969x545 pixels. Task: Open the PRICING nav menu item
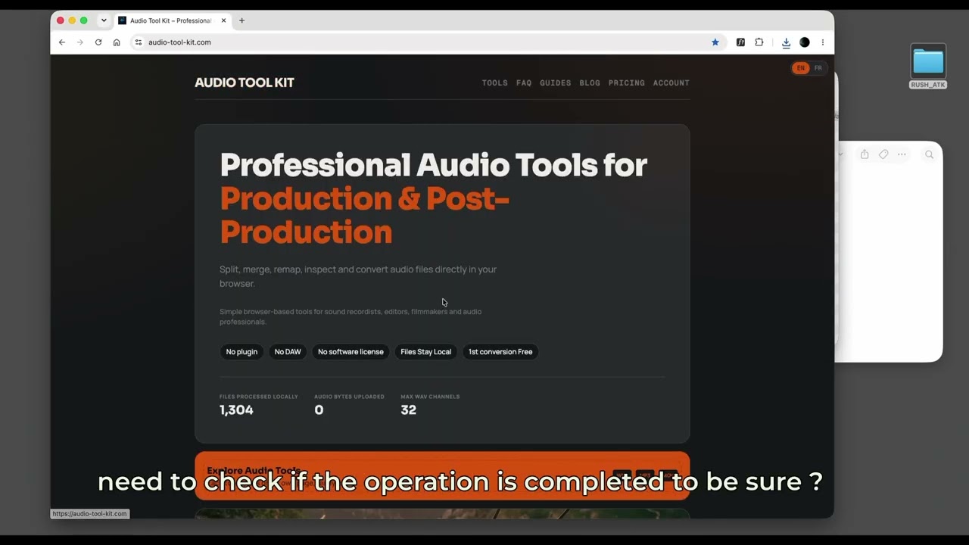coord(627,83)
